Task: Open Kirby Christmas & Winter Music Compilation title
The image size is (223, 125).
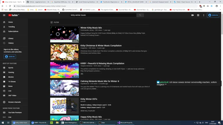Action: (101, 46)
